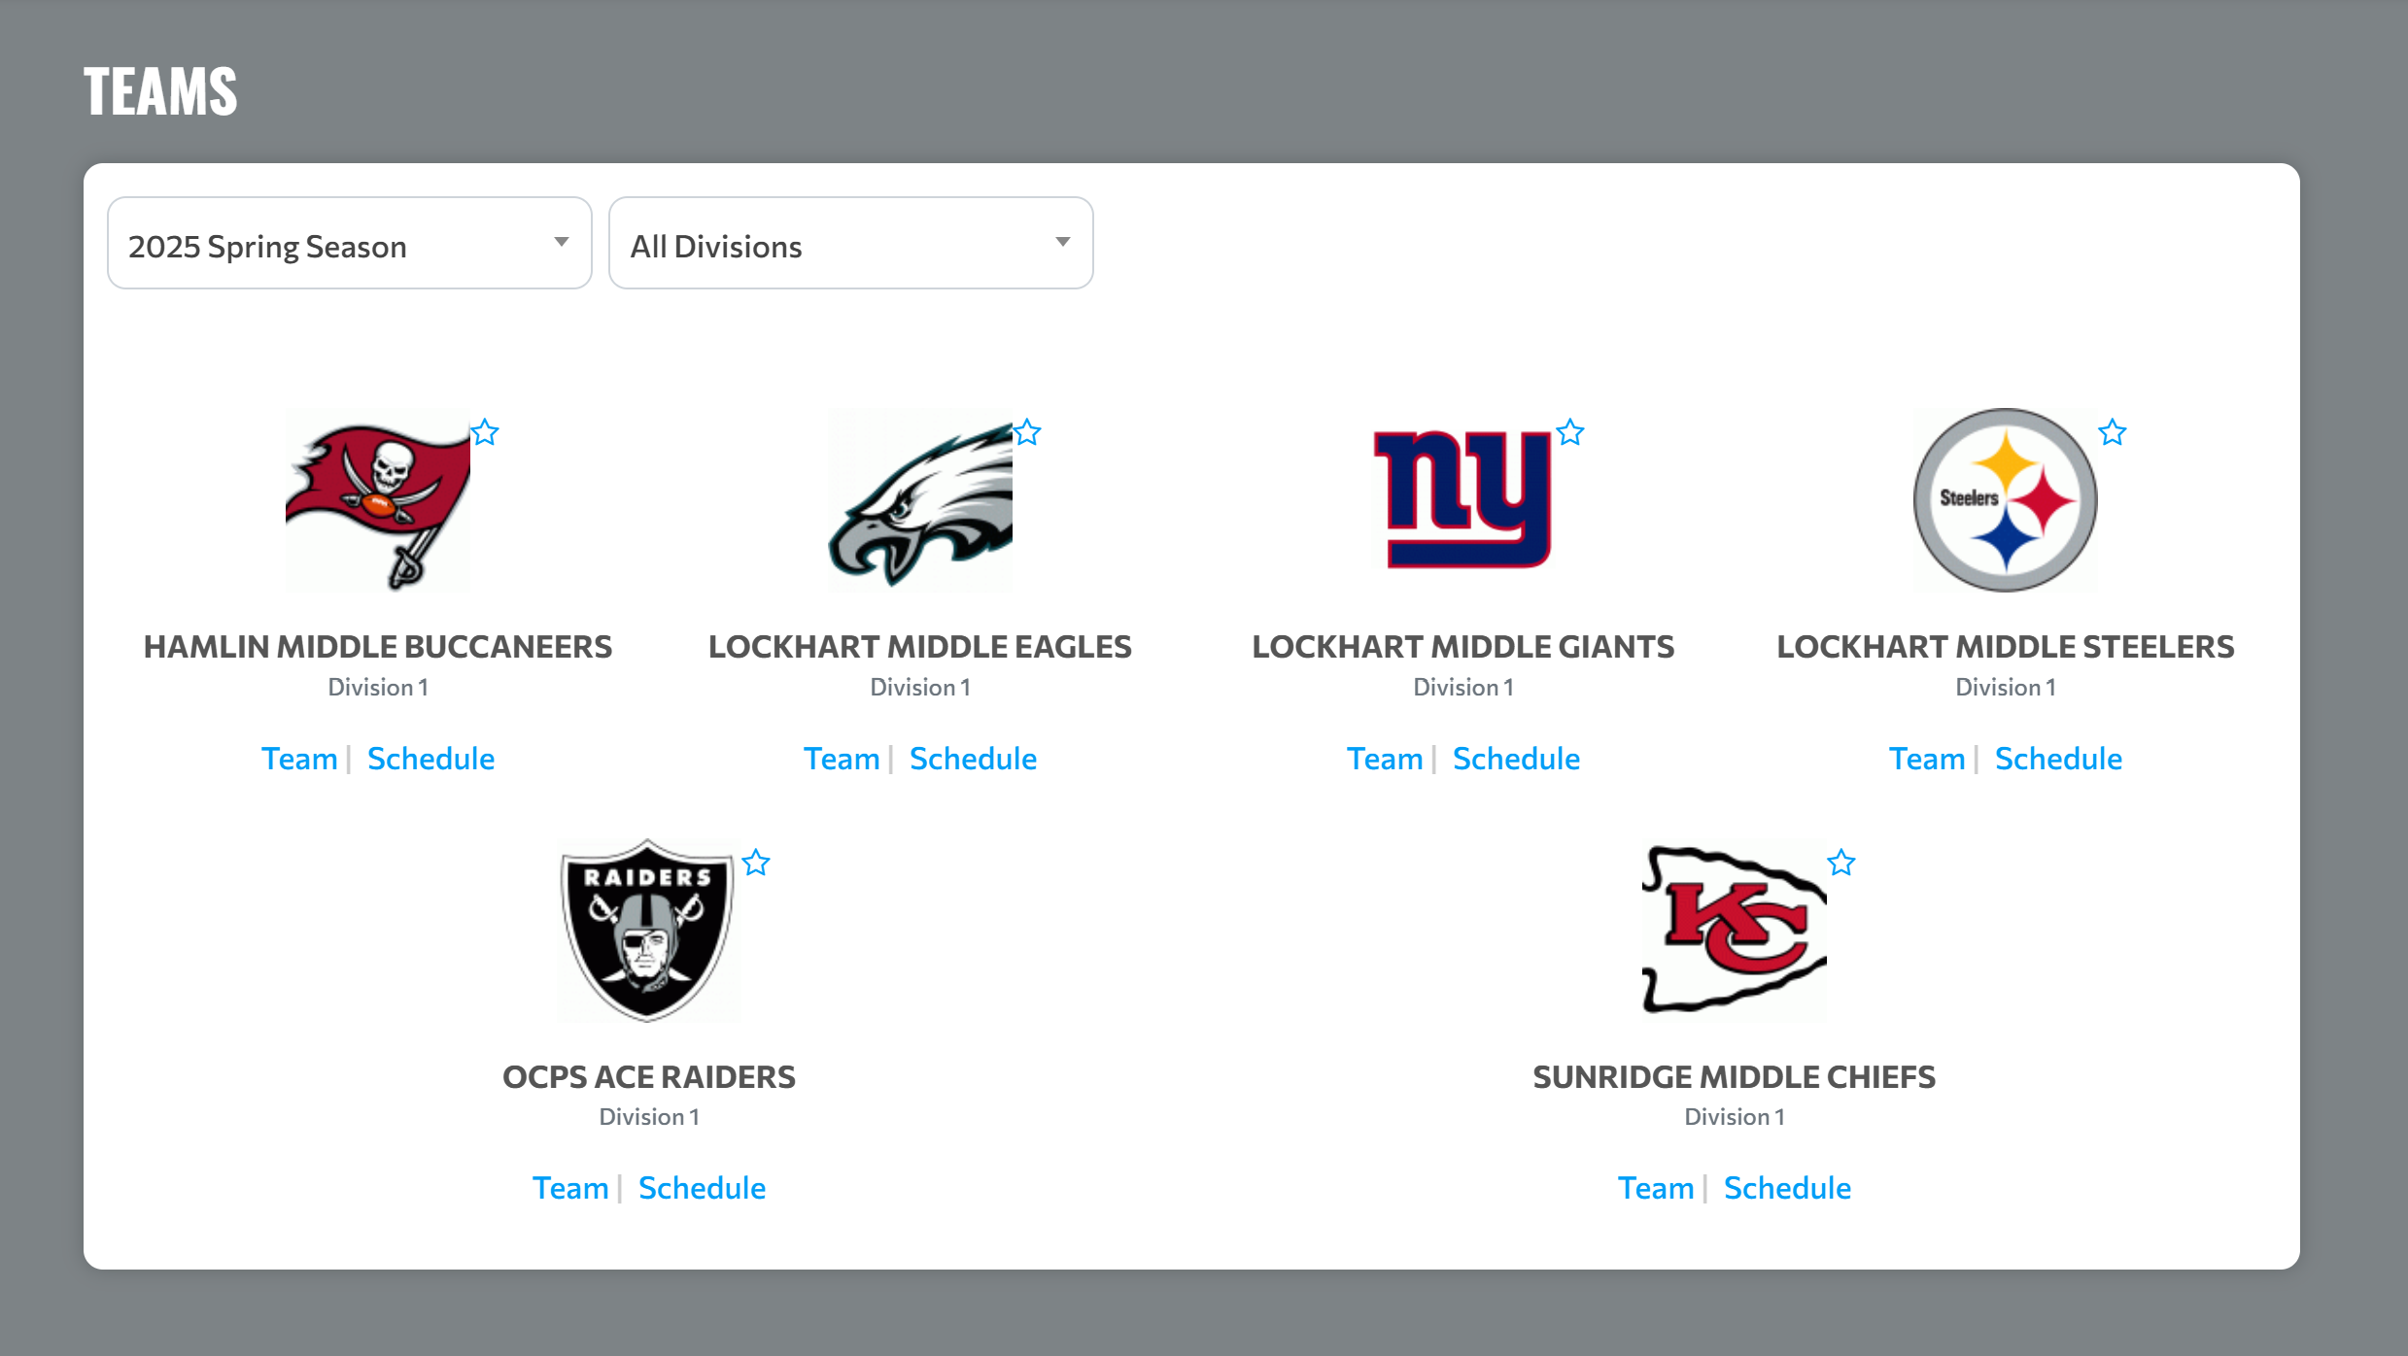The image size is (2408, 1356).
Task: Open Schedule link for Lockhart Middle Eagles
Action: tap(973, 759)
